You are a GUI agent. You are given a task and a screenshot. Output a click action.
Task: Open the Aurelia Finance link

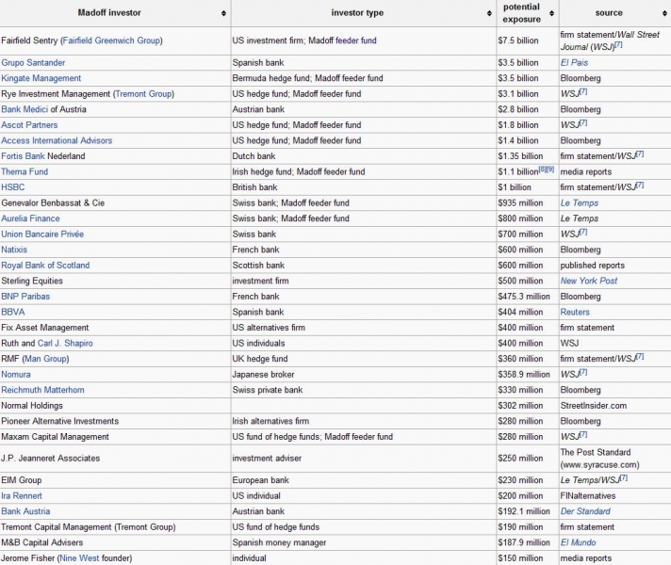click(30, 218)
